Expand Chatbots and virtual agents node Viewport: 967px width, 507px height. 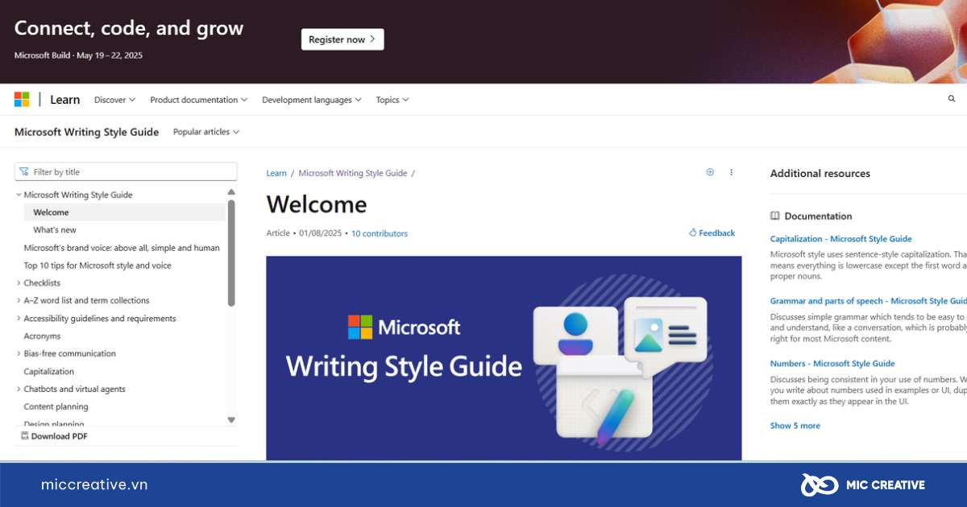coord(19,390)
